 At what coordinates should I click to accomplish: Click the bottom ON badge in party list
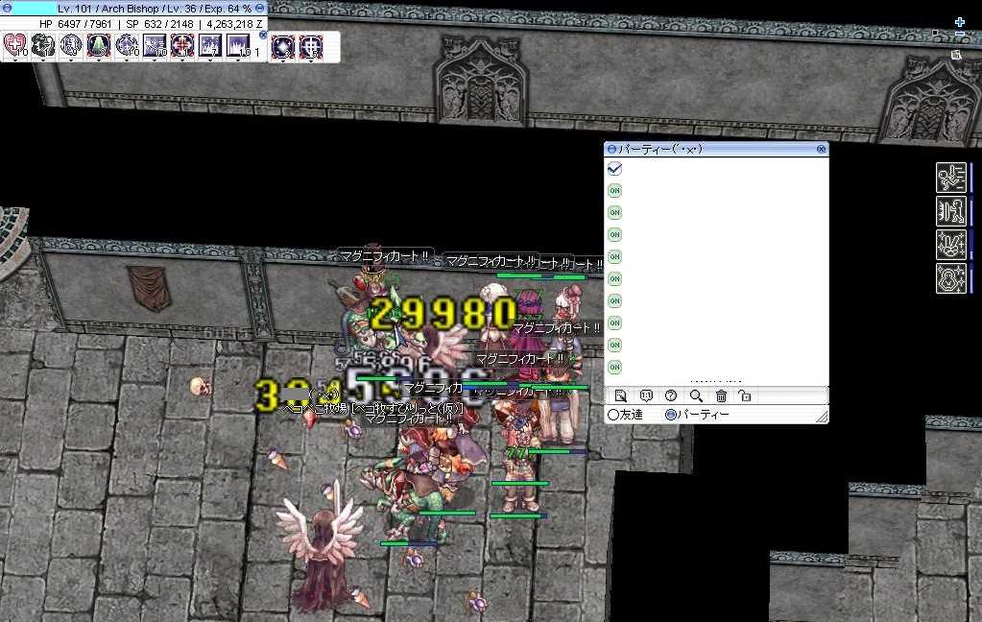pos(614,367)
